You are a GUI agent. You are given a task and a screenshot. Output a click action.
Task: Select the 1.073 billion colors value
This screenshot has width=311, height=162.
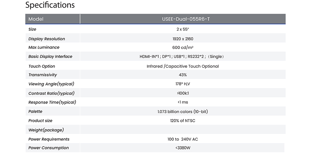pos(183,111)
